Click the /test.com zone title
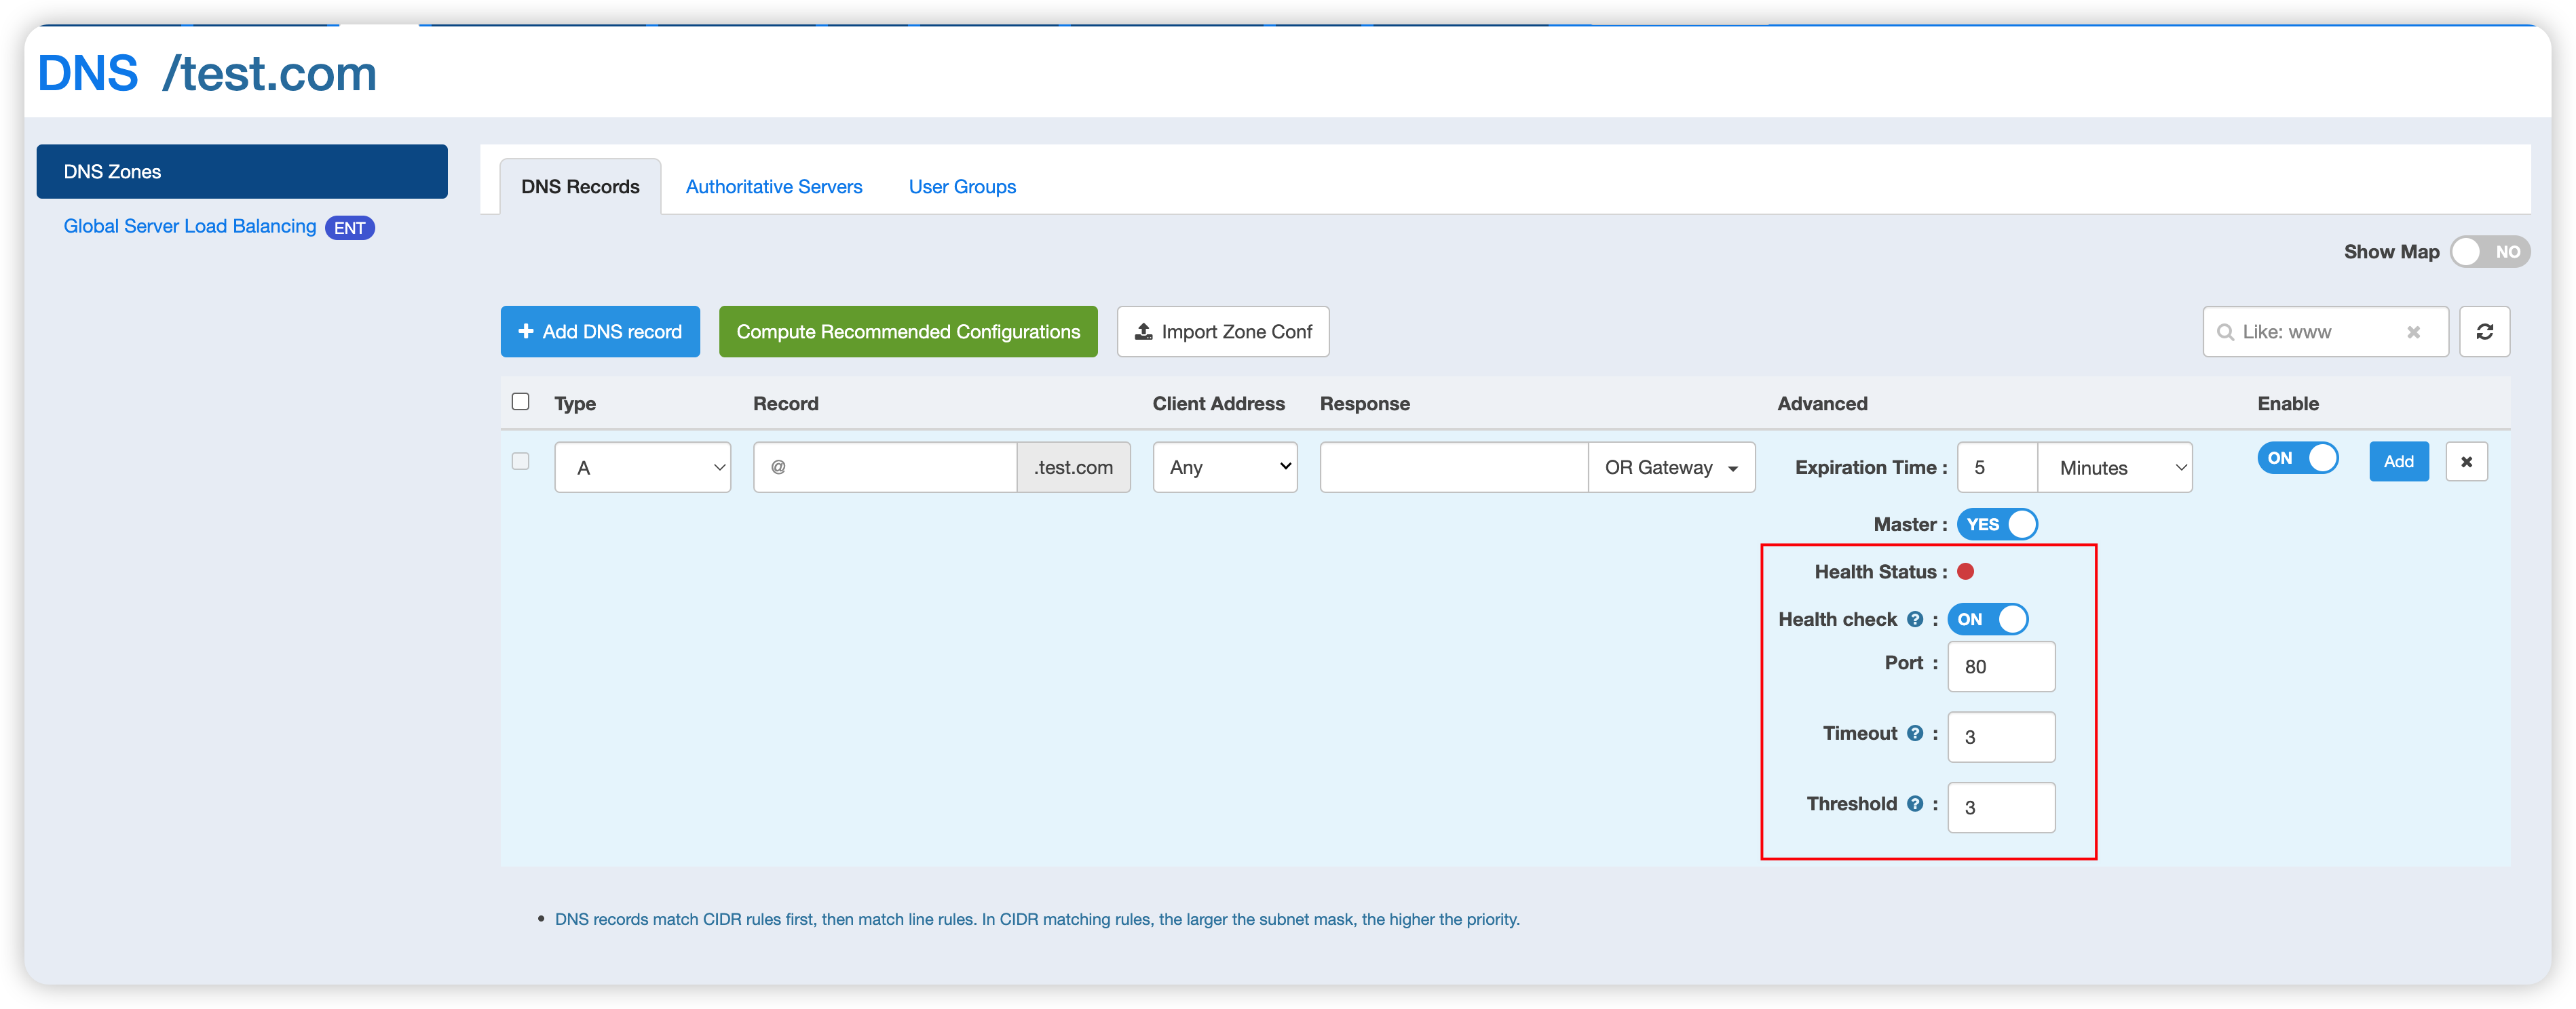This screenshot has width=2576, height=1009. [270, 73]
